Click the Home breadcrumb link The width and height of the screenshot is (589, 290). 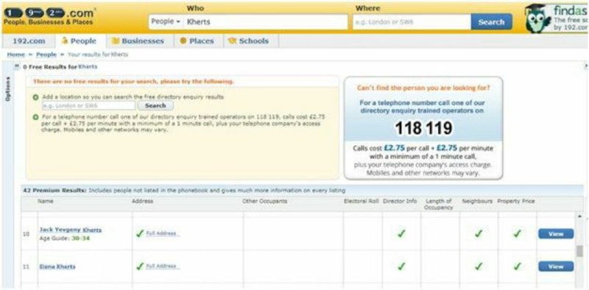(15, 54)
